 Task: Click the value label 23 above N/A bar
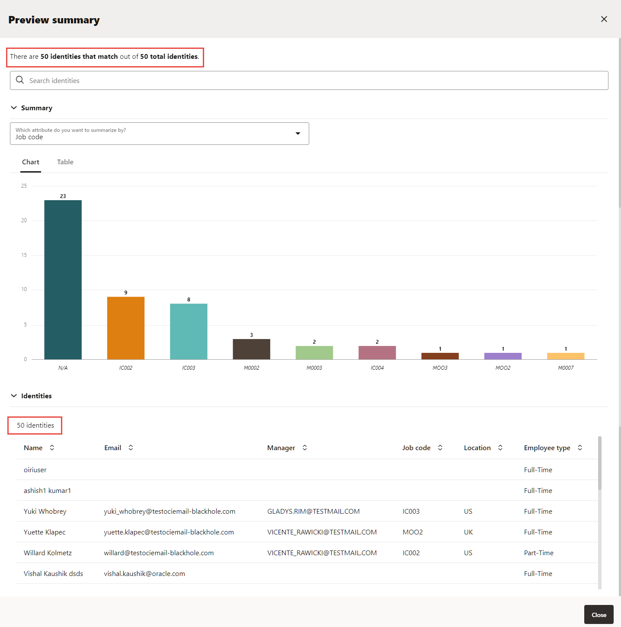pos(63,196)
